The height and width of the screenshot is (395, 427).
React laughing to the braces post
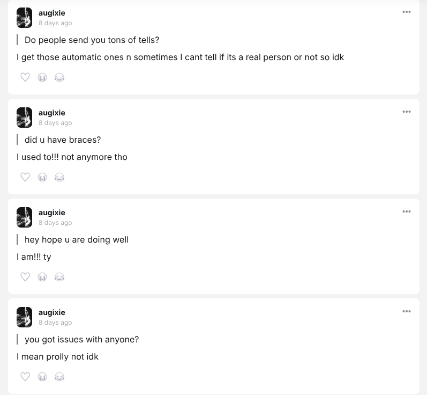pyautogui.click(x=59, y=177)
